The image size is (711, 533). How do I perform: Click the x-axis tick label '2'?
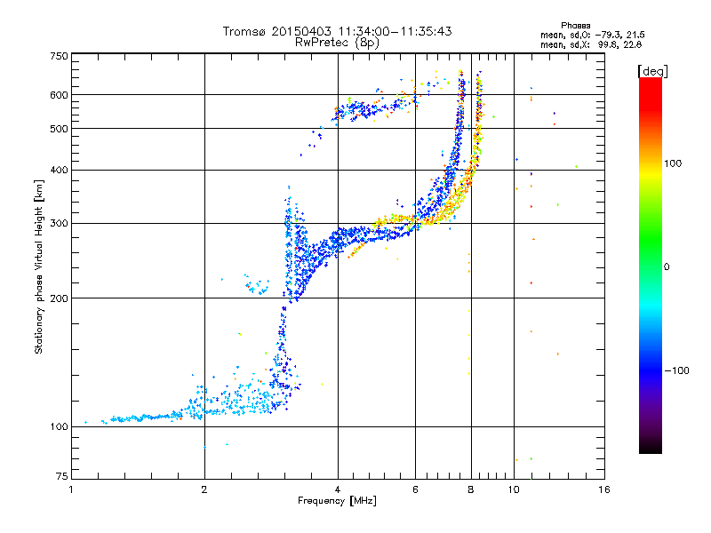(204, 489)
